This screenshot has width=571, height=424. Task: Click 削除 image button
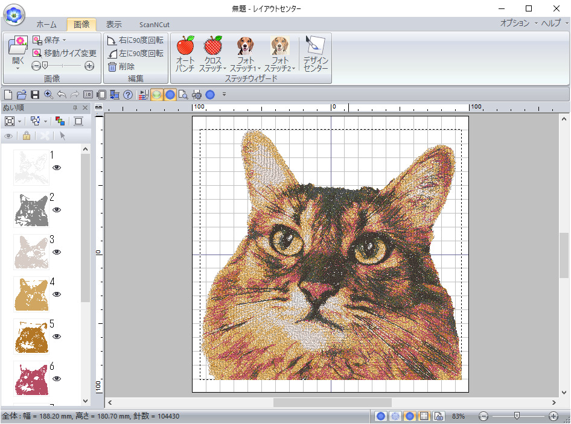[x=121, y=66]
